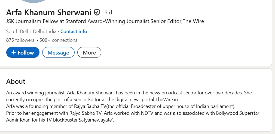The height and width of the screenshot is (134, 275).
Task: Follow Arfa Khanum Sherwani
Action: coord(23,53)
